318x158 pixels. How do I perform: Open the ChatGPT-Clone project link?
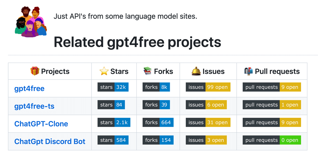pyautogui.click(x=41, y=124)
